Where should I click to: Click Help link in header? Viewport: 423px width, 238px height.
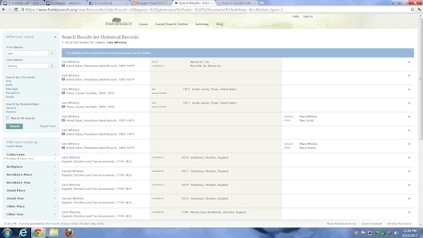pyautogui.click(x=295, y=17)
